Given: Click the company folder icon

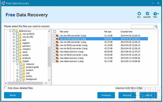Looking at the screenshot, I should pyautogui.click(x=20, y=49).
